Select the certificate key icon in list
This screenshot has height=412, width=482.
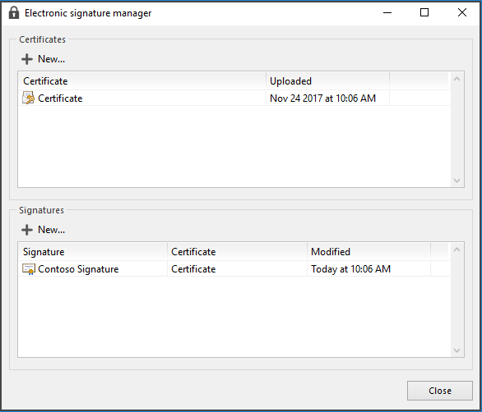(28, 98)
